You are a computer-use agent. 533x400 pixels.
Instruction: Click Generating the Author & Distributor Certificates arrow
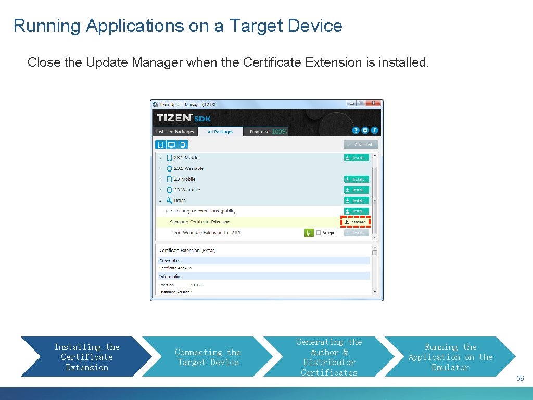(329, 356)
